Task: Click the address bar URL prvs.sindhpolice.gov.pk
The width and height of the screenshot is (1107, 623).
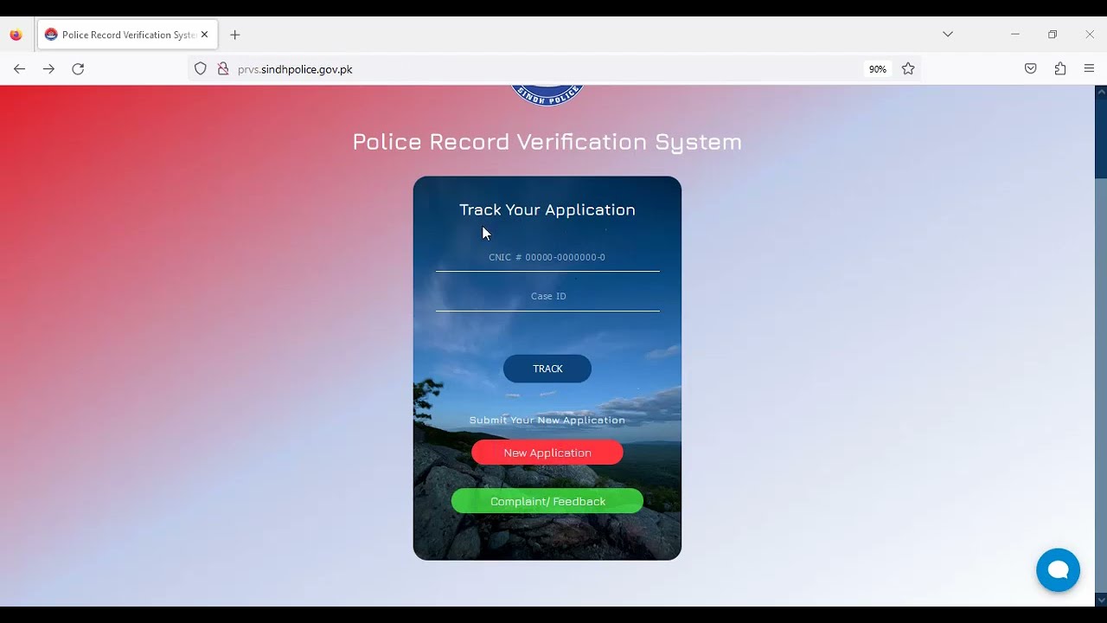Action: pos(295,69)
